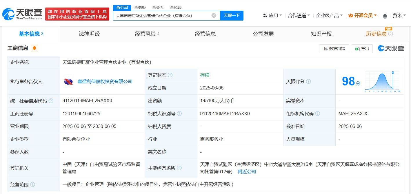Image resolution: width=411 pixels, height=194 pixels.
Task: Show help for 主要经营场所
Action: pyautogui.click(x=179, y=168)
